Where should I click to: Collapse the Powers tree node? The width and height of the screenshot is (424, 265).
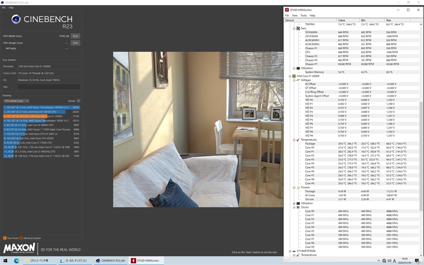[x=294, y=188]
